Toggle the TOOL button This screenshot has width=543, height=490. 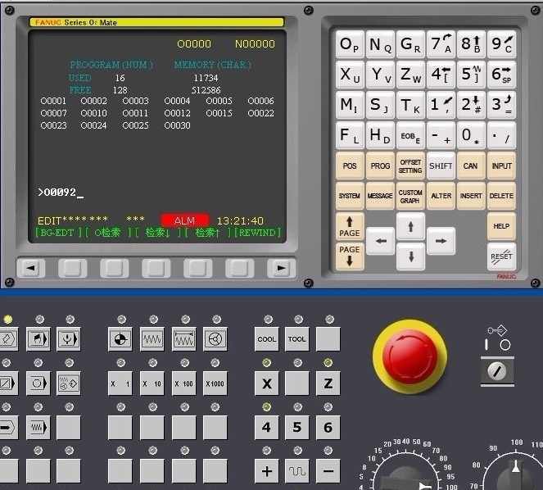(x=297, y=338)
